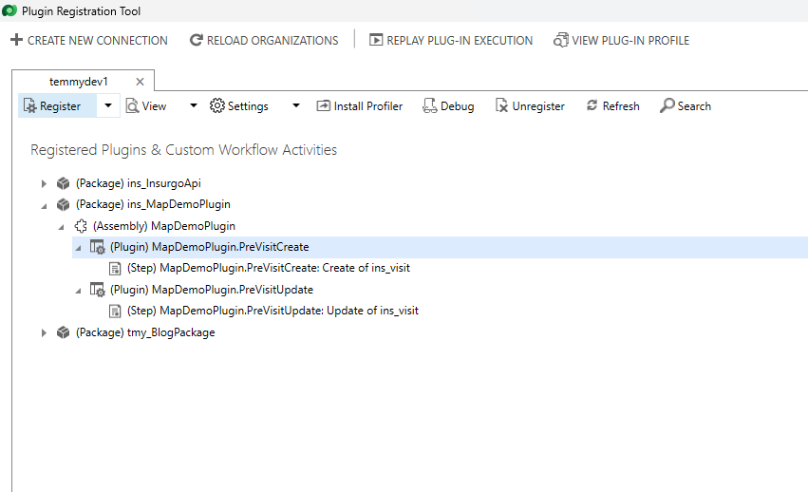This screenshot has height=492, width=808.
Task: Click the Replay Plug-in Execution label
Action: pos(460,40)
